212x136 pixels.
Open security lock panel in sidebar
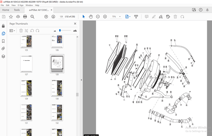[3, 26]
